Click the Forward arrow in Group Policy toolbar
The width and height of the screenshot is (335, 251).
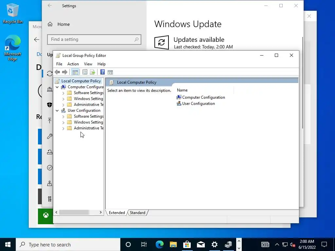coord(65,72)
